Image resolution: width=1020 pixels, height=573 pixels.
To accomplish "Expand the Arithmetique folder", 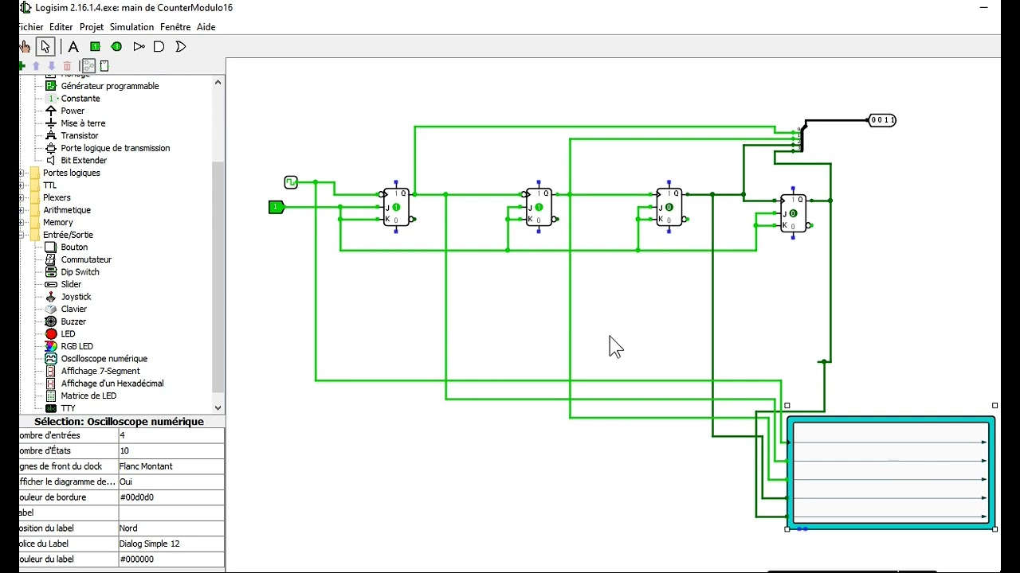I will (22, 210).
